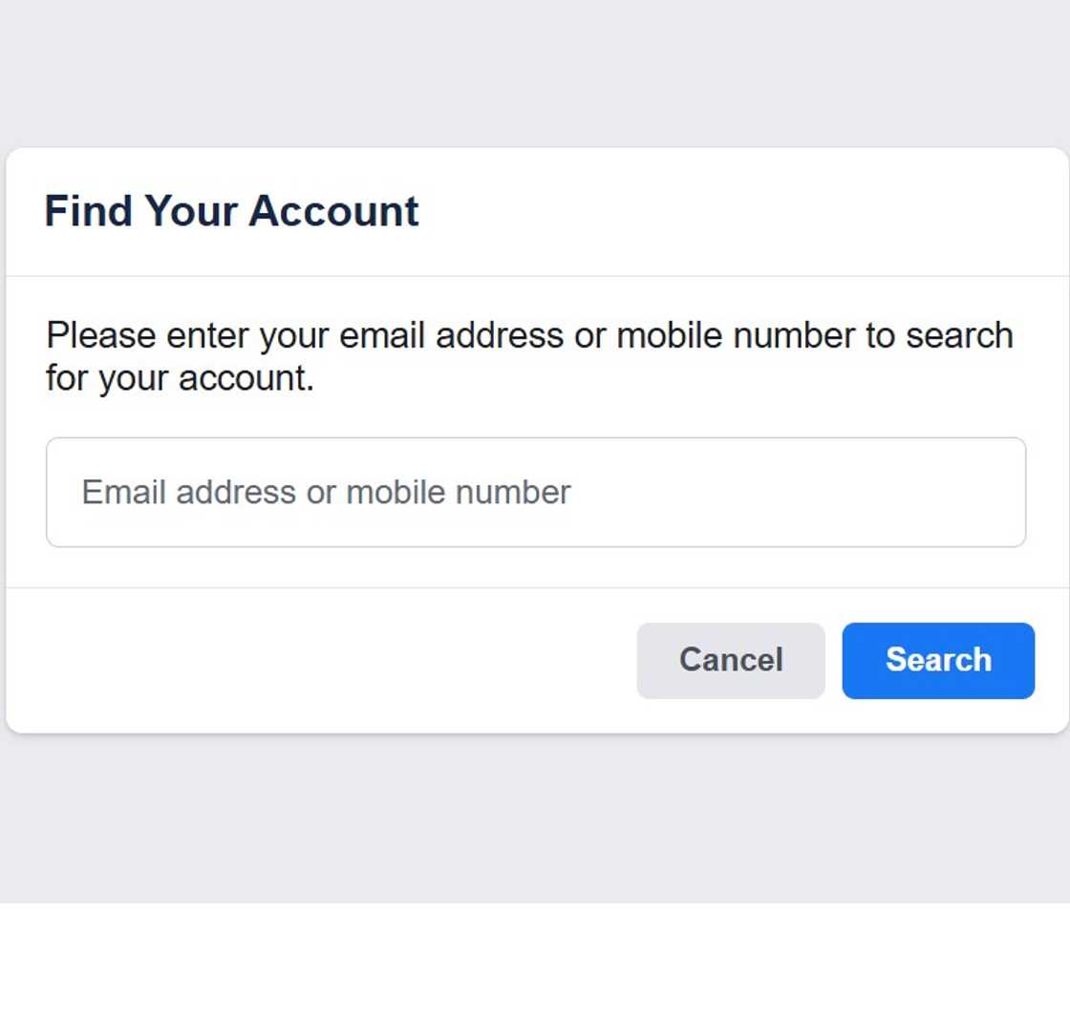The width and height of the screenshot is (1070, 1019).
Task: Click the placeholder text in the input
Action: pyautogui.click(x=325, y=492)
